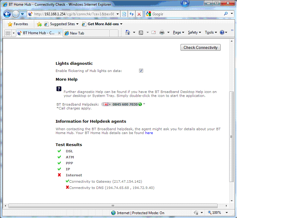Expand the Home button dropdown arrow
This screenshot has width=281, height=218.
[x=134, y=33]
